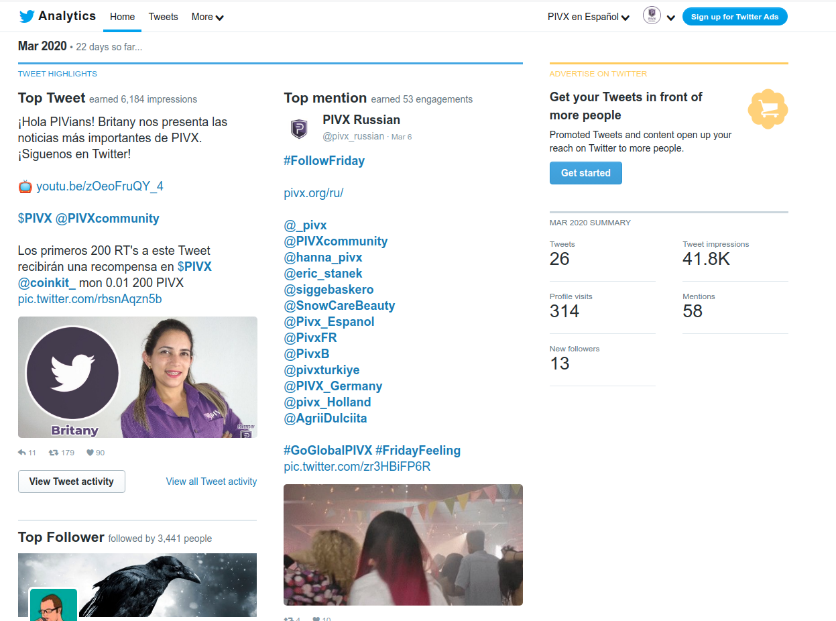Open the Home tab

122,17
